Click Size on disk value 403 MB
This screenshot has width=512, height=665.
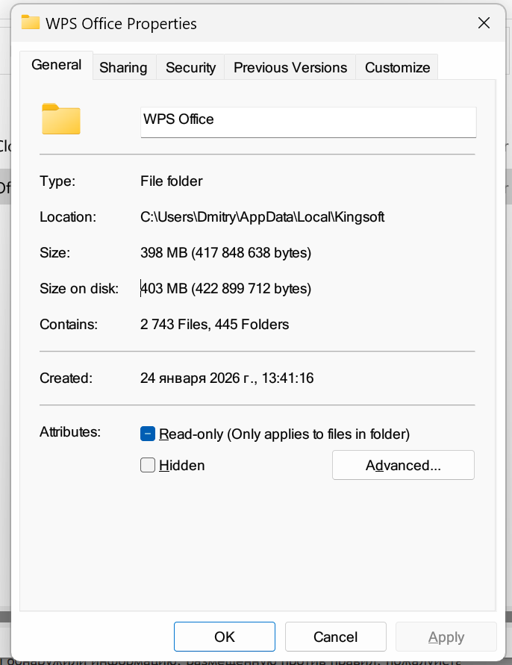[225, 288]
